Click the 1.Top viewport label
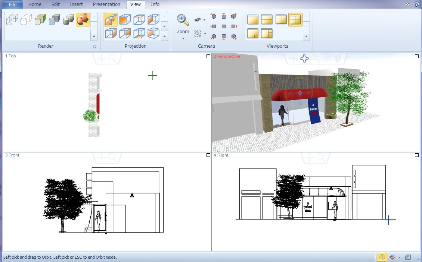 click(10, 56)
